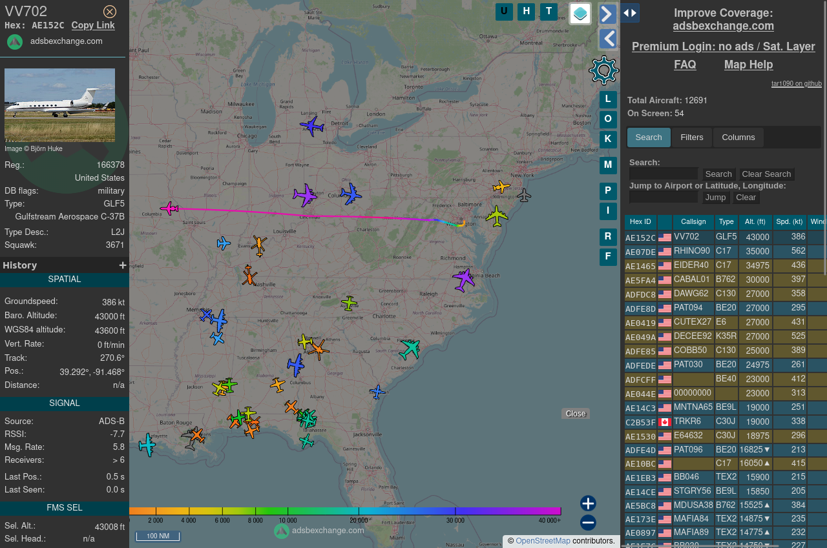Zoom out on the map
Screen dimensions: 827x548
point(588,523)
